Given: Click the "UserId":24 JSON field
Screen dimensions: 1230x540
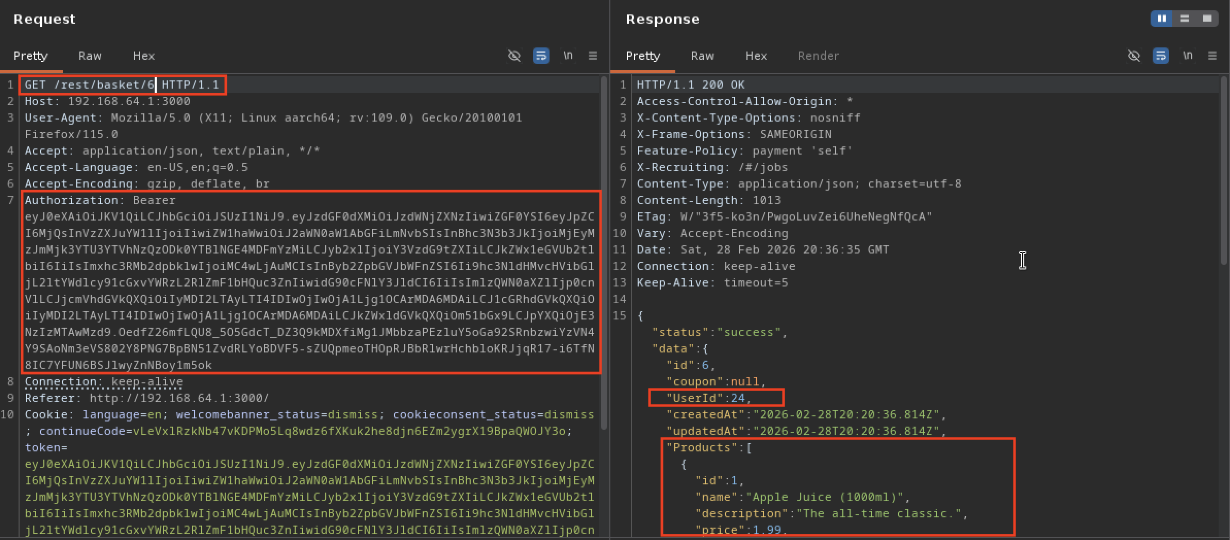Looking at the screenshot, I should coord(709,398).
